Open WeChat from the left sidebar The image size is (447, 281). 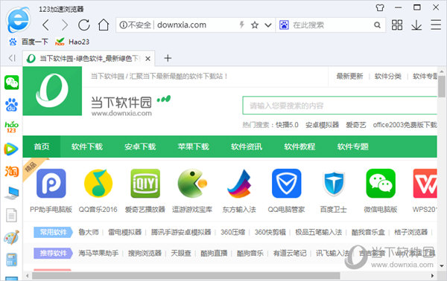(x=11, y=83)
